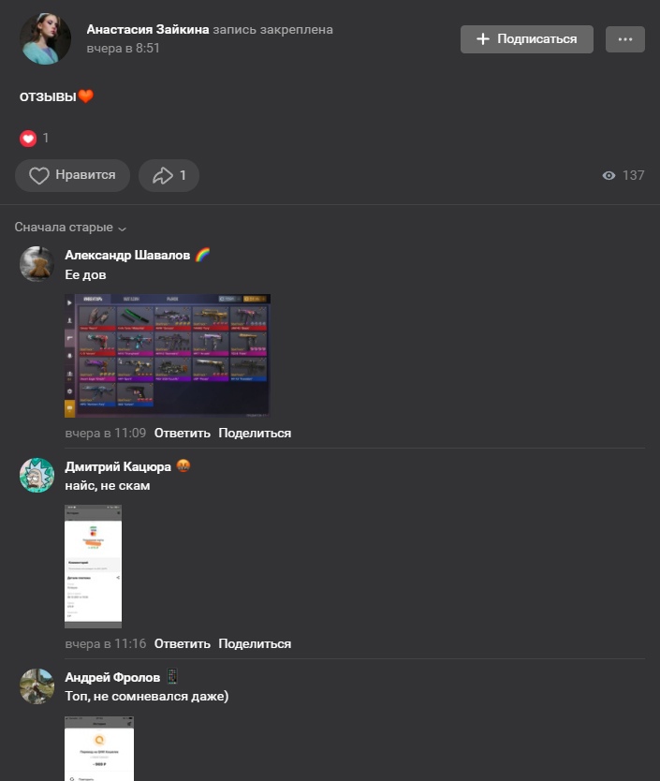Screen dimensions: 660x781
Task: Open the QIWI transfer screenshot in Андрей's comment
Action: point(99,748)
